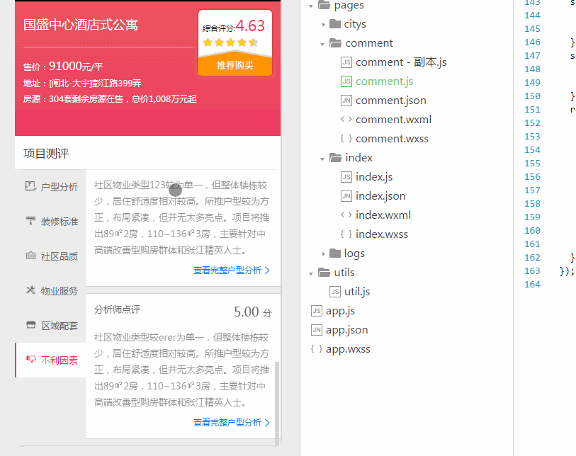The height and width of the screenshot is (456, 576).
Task: Select the 物业服务 tools icon
Action: pos(30,290)
